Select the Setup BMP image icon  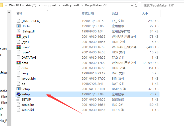click(19, 89)
